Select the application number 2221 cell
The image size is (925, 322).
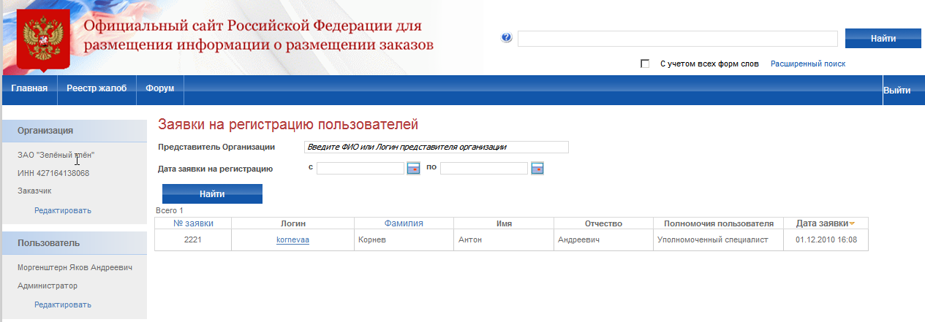pos(193,239)
